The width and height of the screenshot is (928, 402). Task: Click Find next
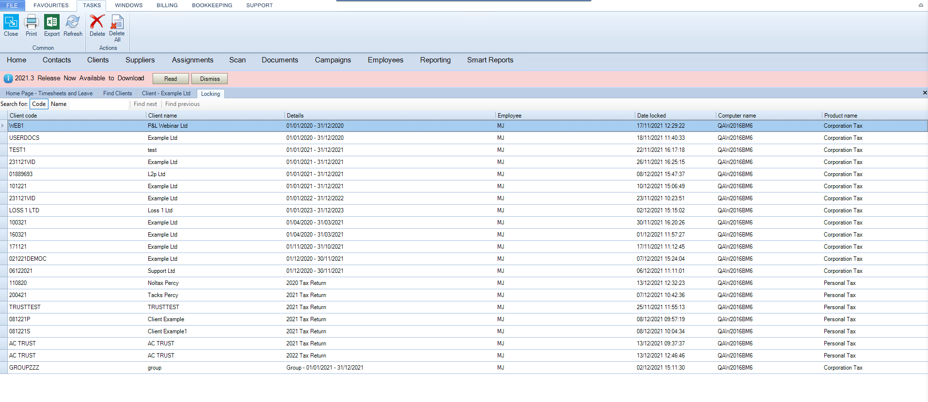pos(145,104)
